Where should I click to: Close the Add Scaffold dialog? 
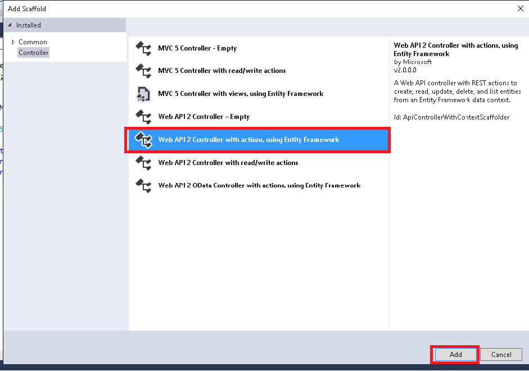click(x=521, y=8)
